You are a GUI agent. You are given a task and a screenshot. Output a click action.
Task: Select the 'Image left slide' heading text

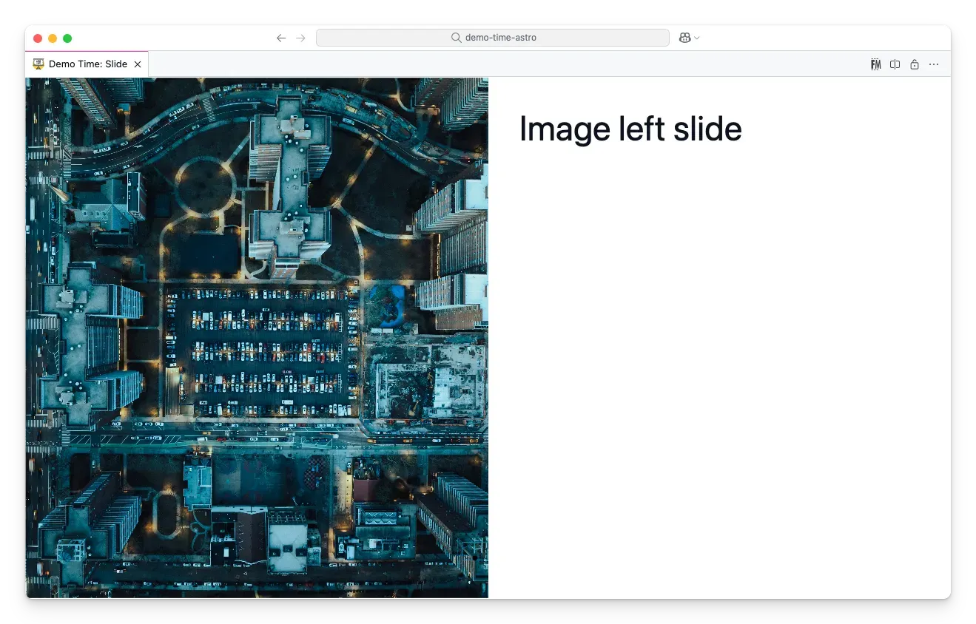[x=630, y=128]
